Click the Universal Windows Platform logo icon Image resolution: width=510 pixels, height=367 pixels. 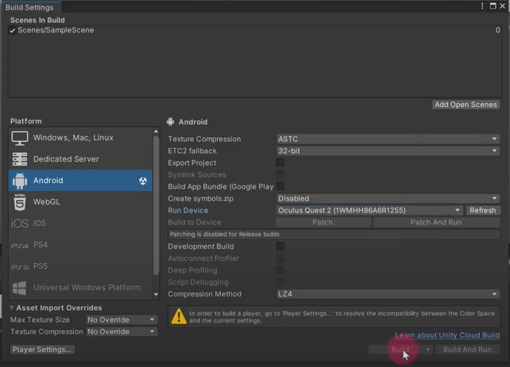pyautogui.click(x=20, y=288)
